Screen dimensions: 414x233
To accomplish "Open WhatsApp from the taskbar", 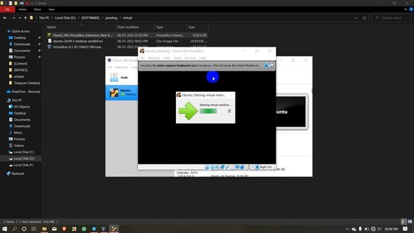I will (84, 228).
